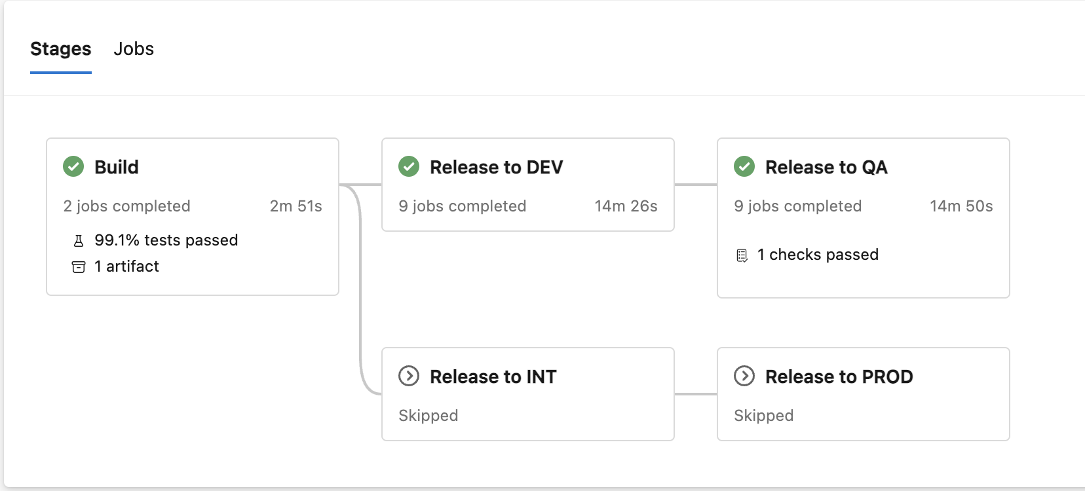Click the artifact box icon in Build
The width and height of the screenshot is (1085, 491).
[79, 267]
